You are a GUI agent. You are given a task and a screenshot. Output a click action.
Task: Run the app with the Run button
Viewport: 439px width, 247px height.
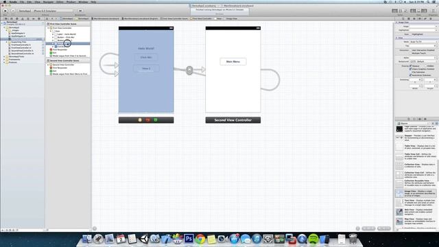point(5,11)
